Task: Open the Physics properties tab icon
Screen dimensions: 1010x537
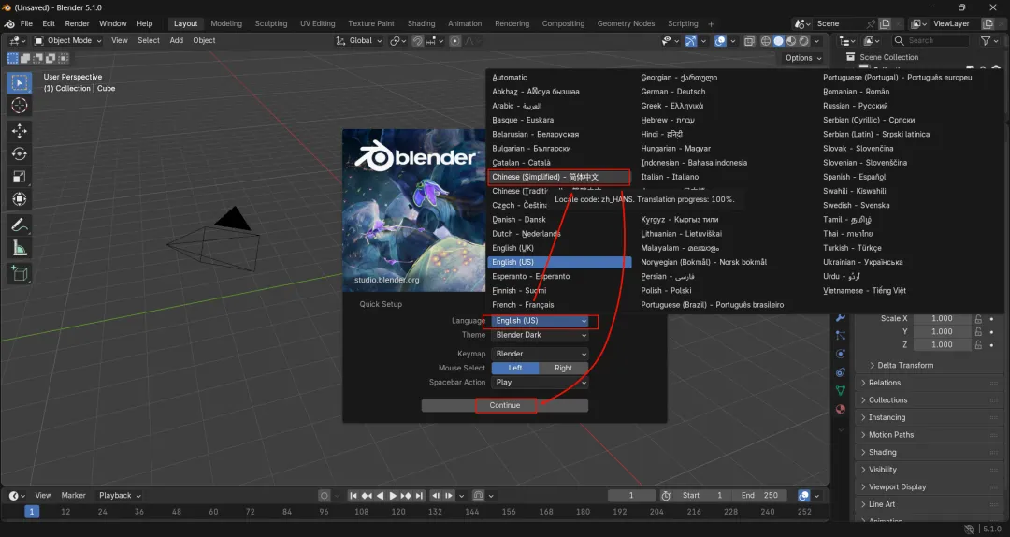Action: 841,354
